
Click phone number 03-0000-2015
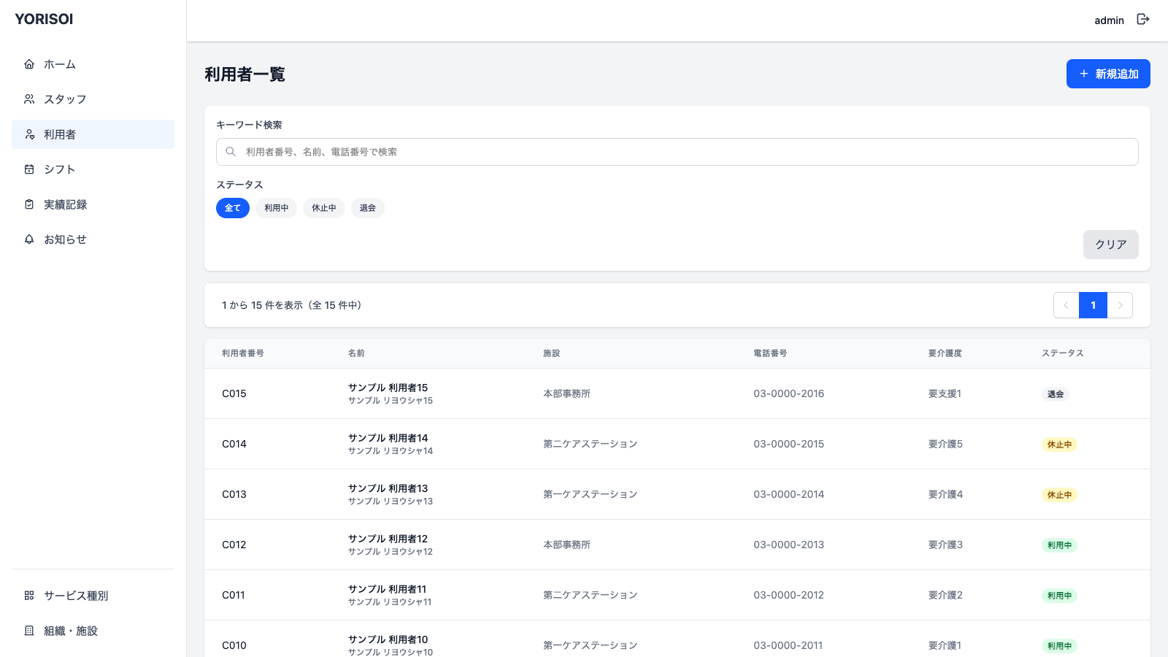click(789, 444)
